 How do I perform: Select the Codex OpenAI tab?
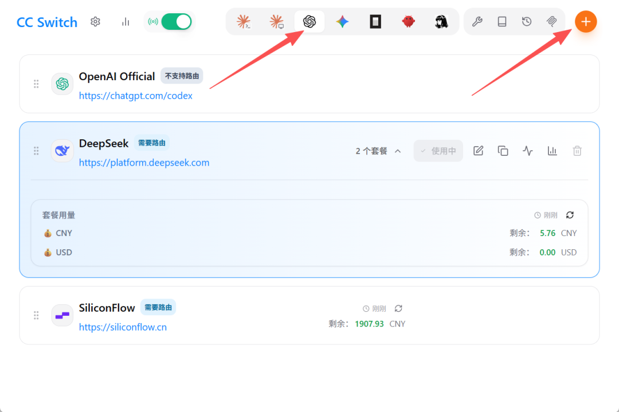pos(309,21)
